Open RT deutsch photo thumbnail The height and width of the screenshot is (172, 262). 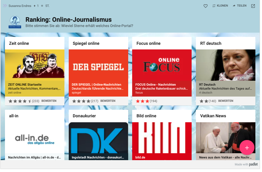click(226, 65)
